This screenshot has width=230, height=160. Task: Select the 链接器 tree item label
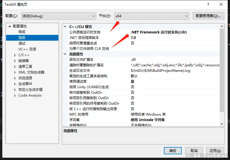pos(24,61)
